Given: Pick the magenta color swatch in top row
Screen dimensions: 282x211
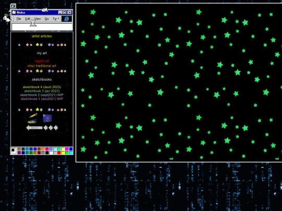Looking at the screenshot, I should point(67,149).
